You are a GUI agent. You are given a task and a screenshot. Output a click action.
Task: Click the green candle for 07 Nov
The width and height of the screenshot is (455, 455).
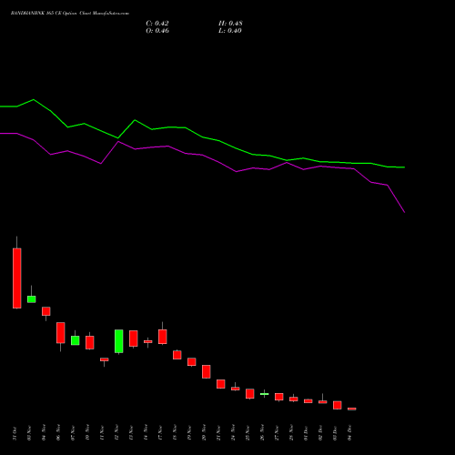(x=76, y=340)
